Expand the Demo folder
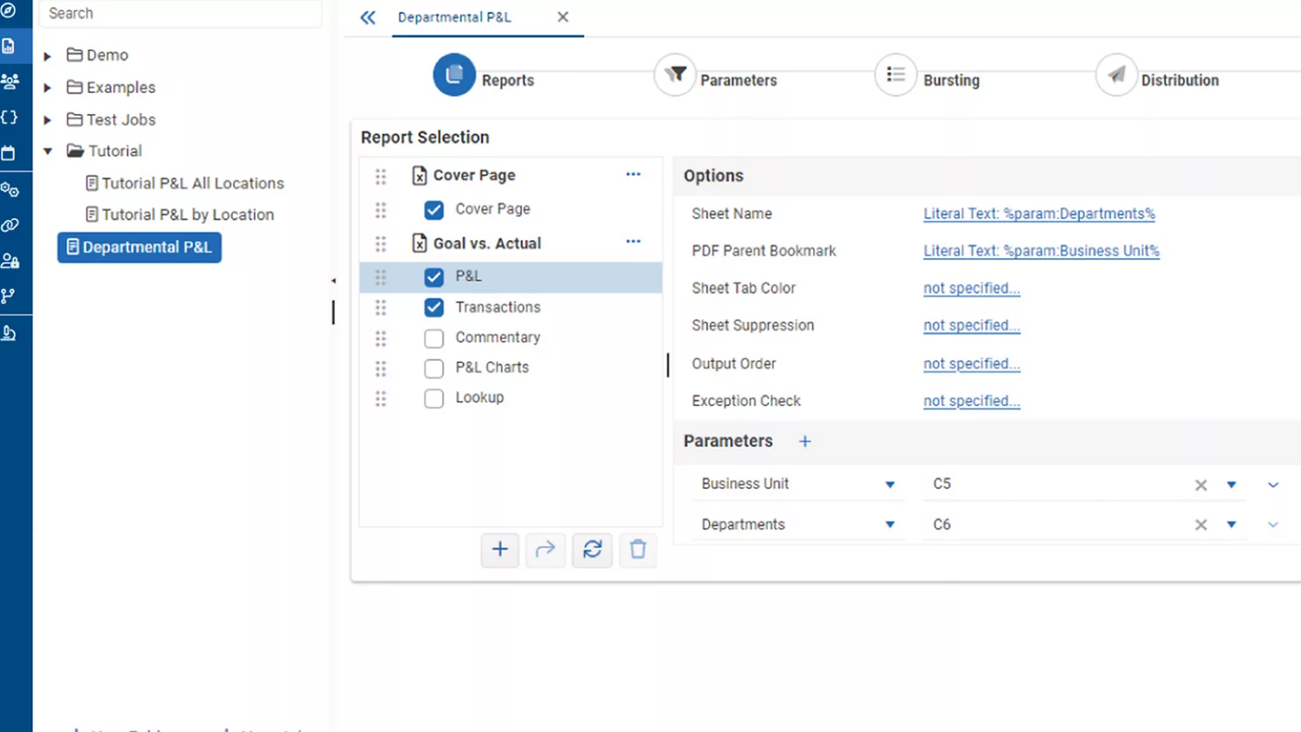 coord(48,56)
